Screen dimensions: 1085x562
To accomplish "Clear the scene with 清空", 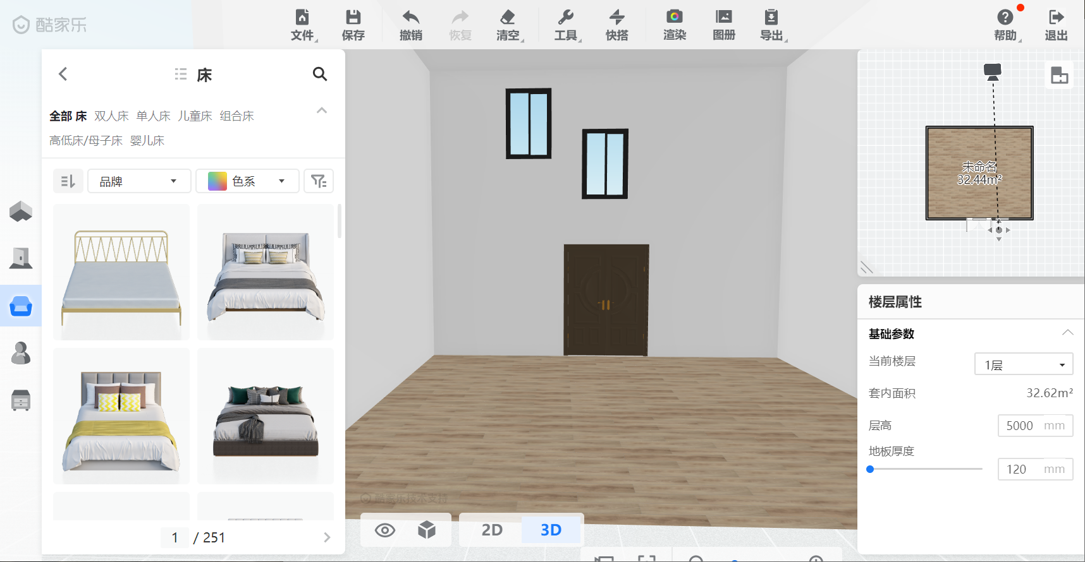I will pos(509,25).
